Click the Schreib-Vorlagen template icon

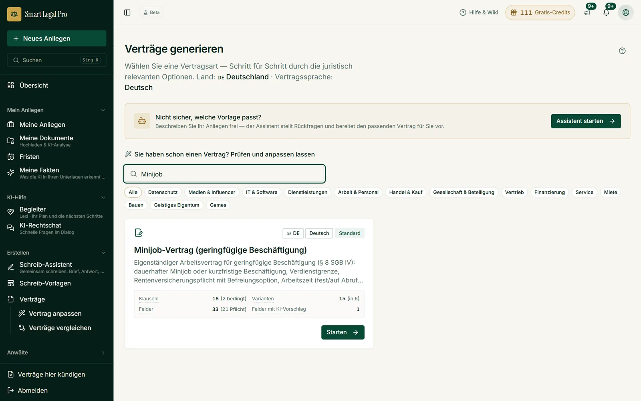[11, 283]
